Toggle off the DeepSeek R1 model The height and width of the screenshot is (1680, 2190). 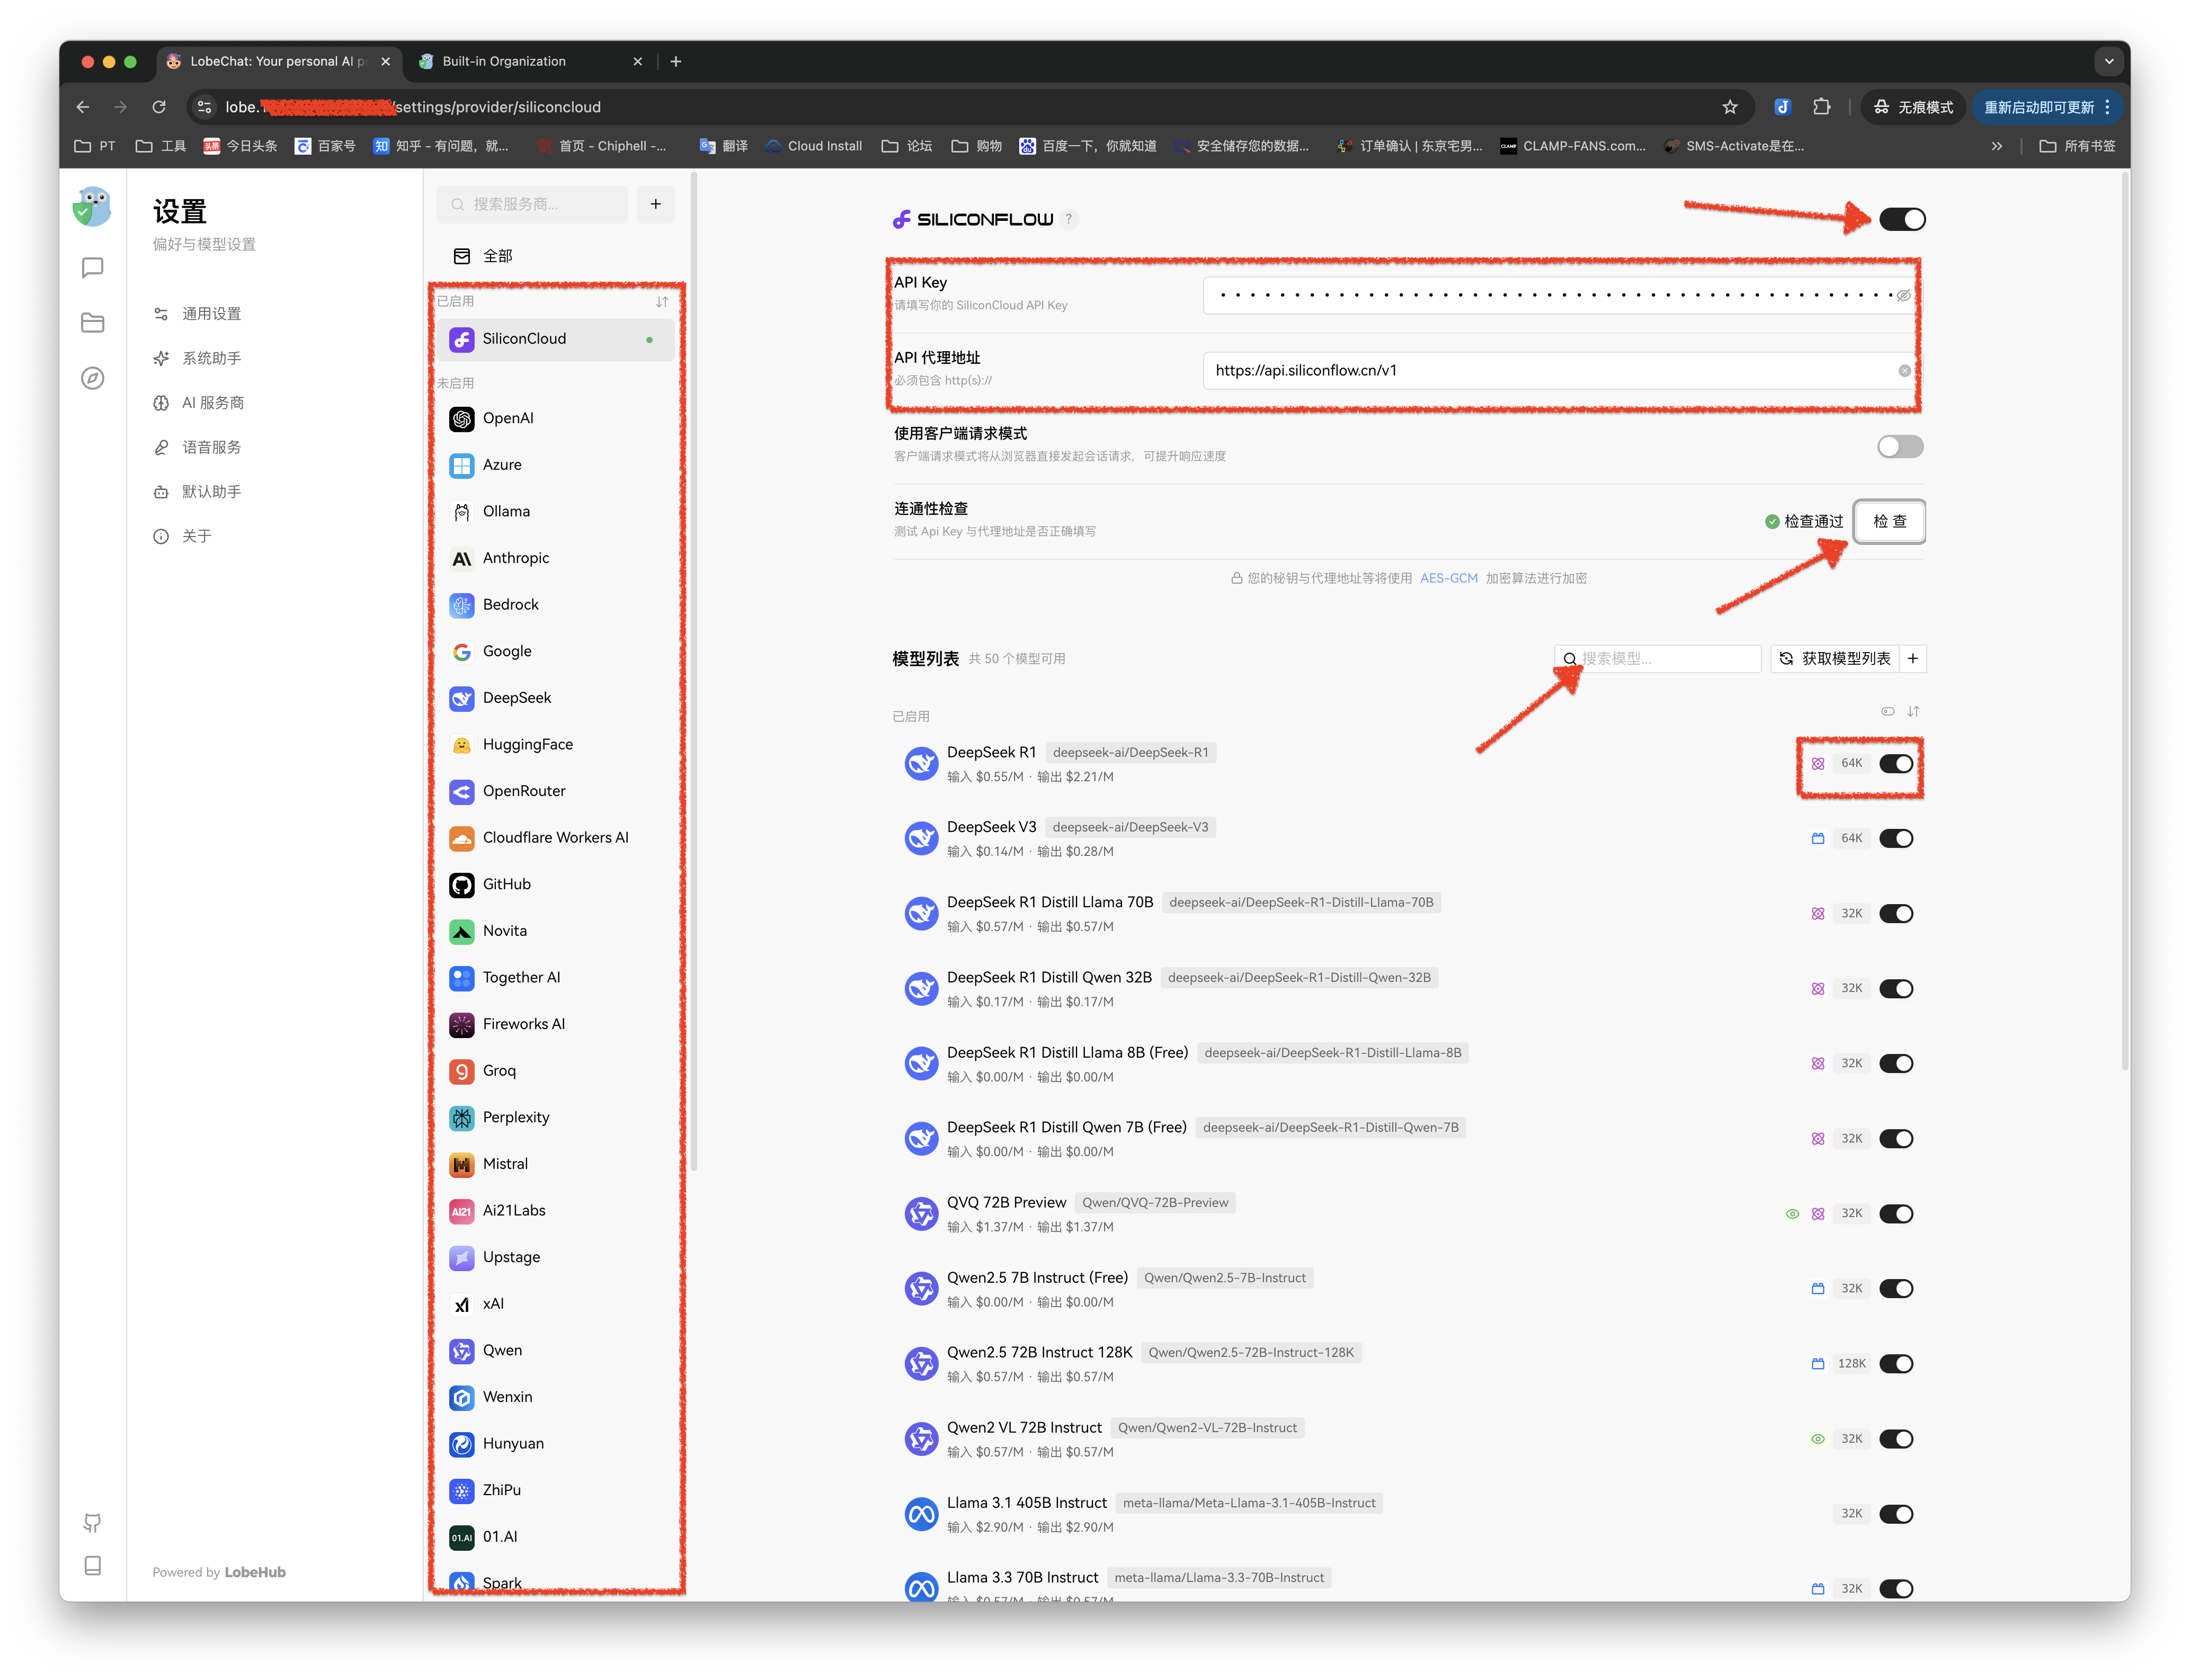pyautogui.click(x=1896, y=763)
